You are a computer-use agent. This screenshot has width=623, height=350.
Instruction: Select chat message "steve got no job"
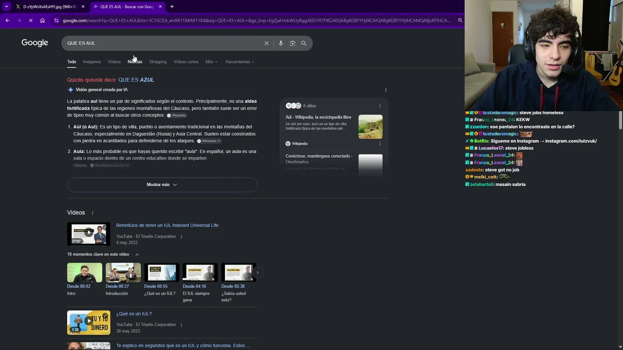492,170
